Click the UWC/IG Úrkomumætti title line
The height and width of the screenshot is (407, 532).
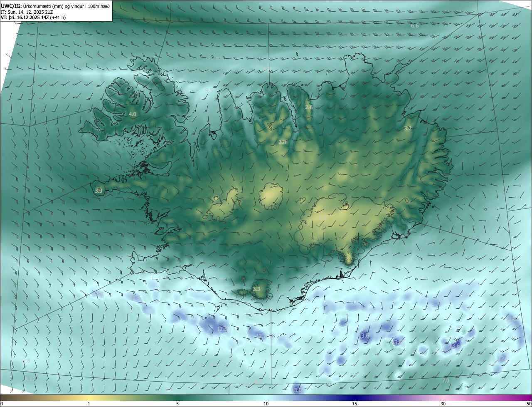[56, 7]
